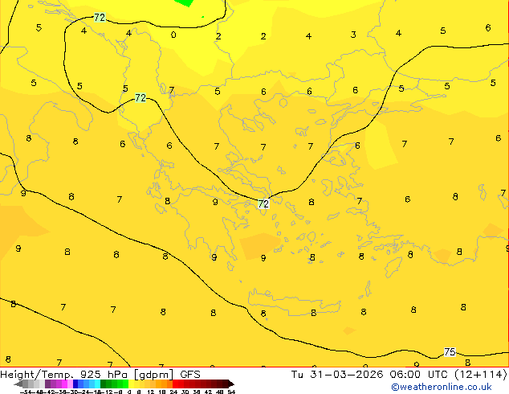
Task: Click the 0 temperature value on map
Action: click(x=173, y=35)
